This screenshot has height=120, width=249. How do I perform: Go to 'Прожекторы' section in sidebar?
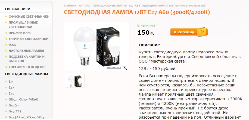[20, 33]
